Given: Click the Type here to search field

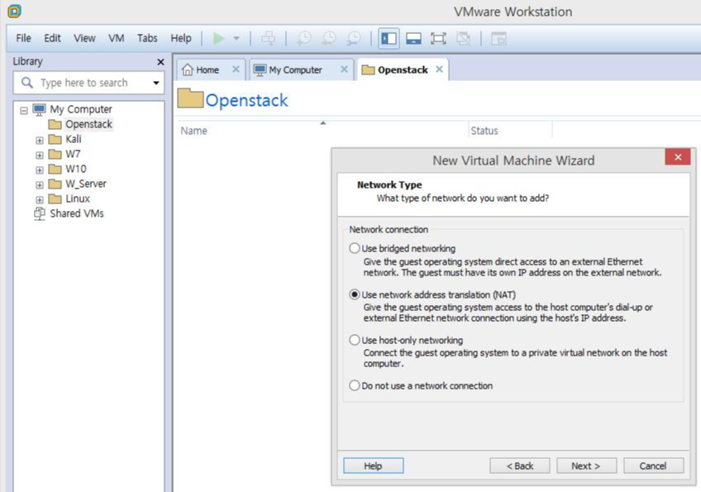Looking at the screenshot, I should [89, 83].
